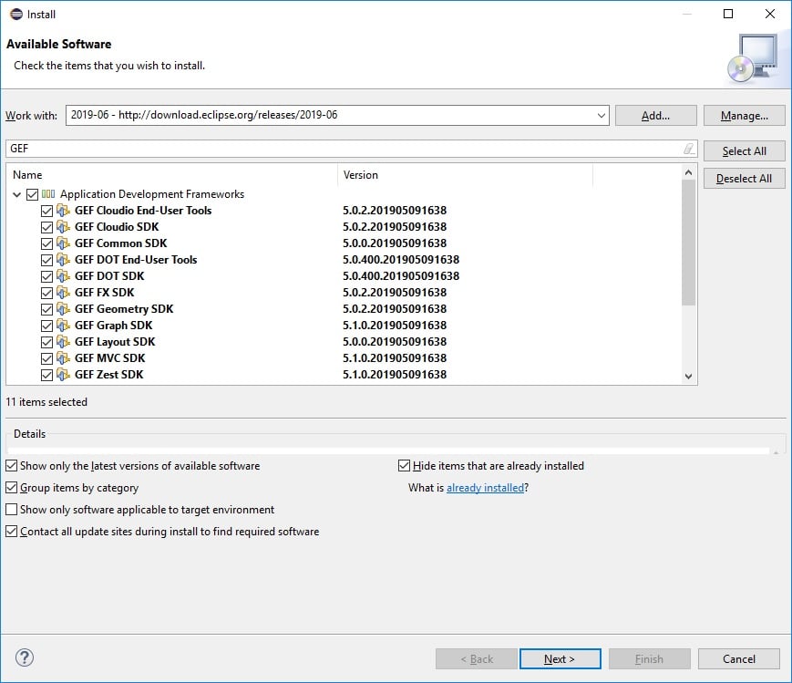Click Deselect All button

tap(744, 179)
